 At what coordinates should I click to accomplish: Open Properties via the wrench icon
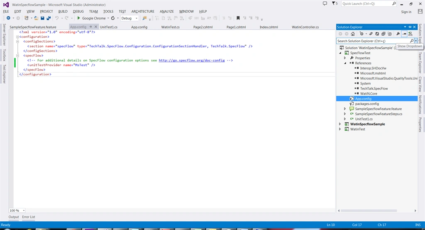[x=398, y=34]
